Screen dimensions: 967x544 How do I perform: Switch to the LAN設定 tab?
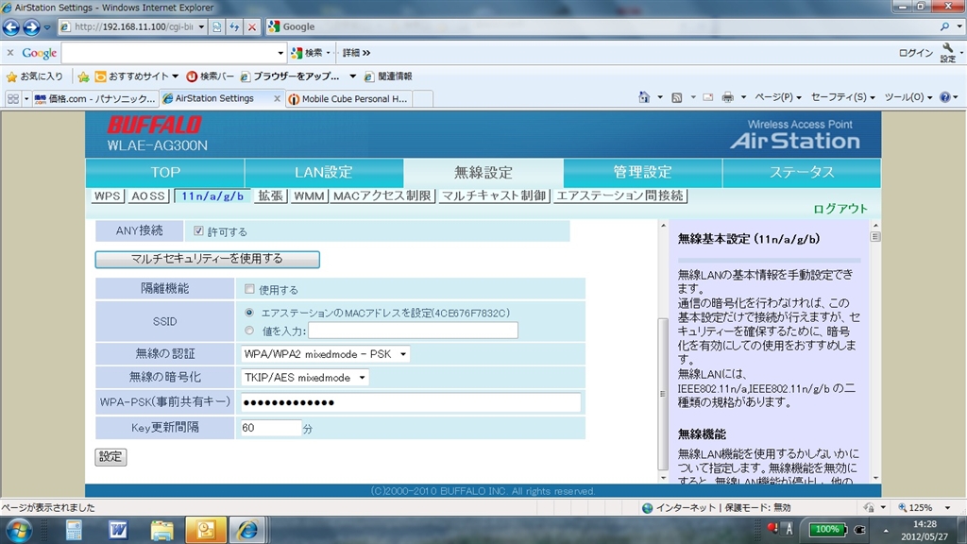pyautogui.click(x=323, y=172)
